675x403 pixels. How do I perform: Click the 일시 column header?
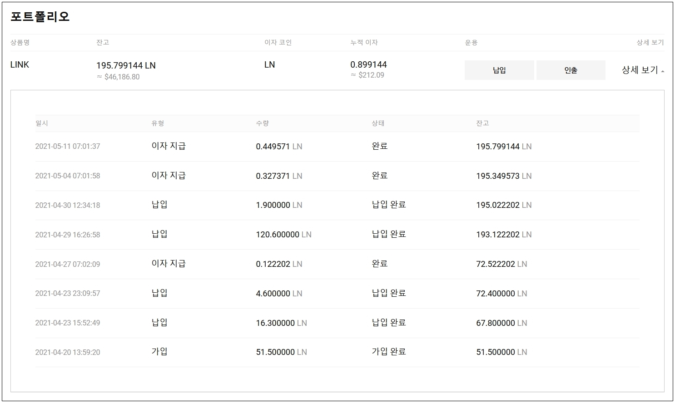point(41,123)
